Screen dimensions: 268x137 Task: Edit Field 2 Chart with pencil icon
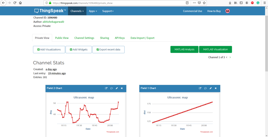tap(117, 88)
